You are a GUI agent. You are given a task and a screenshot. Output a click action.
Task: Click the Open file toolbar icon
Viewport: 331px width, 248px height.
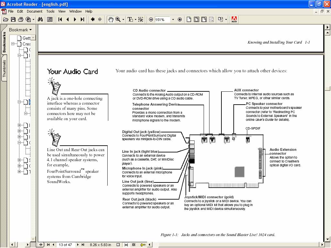pos(5,19)
